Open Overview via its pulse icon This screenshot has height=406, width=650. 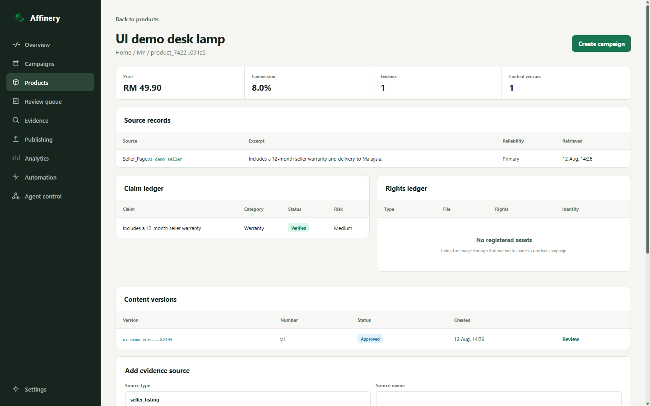(x=16, y=45)
